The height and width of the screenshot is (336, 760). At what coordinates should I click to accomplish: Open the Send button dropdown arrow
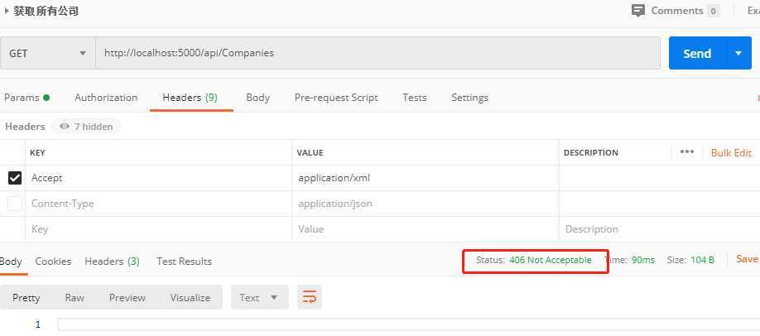tap(738, 53)
